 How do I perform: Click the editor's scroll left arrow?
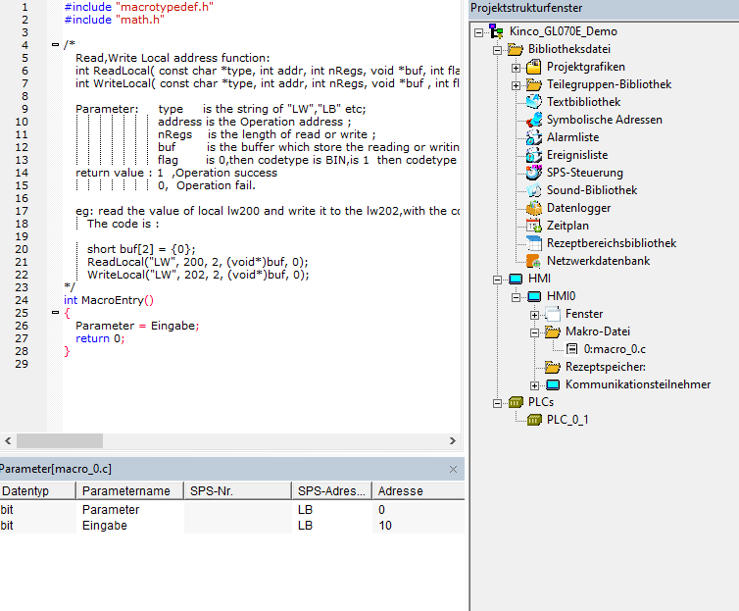8,440
